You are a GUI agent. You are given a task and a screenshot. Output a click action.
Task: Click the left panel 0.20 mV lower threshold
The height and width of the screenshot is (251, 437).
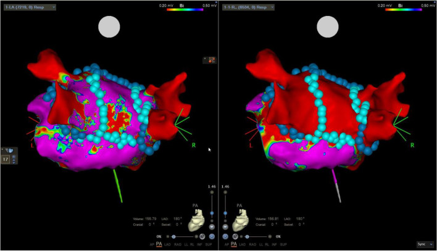click(166, 6)
